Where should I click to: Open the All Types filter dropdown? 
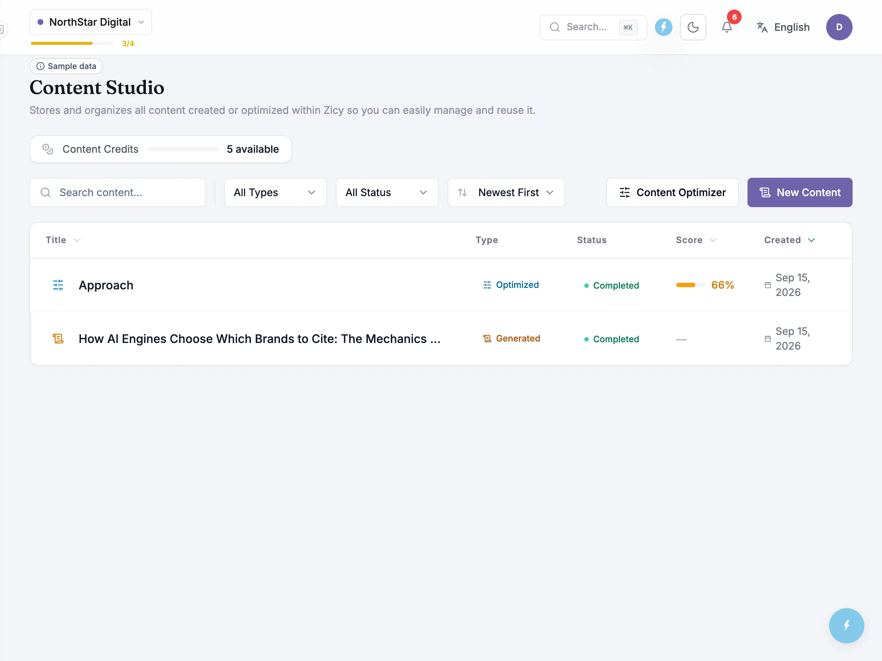click(276, 192)
